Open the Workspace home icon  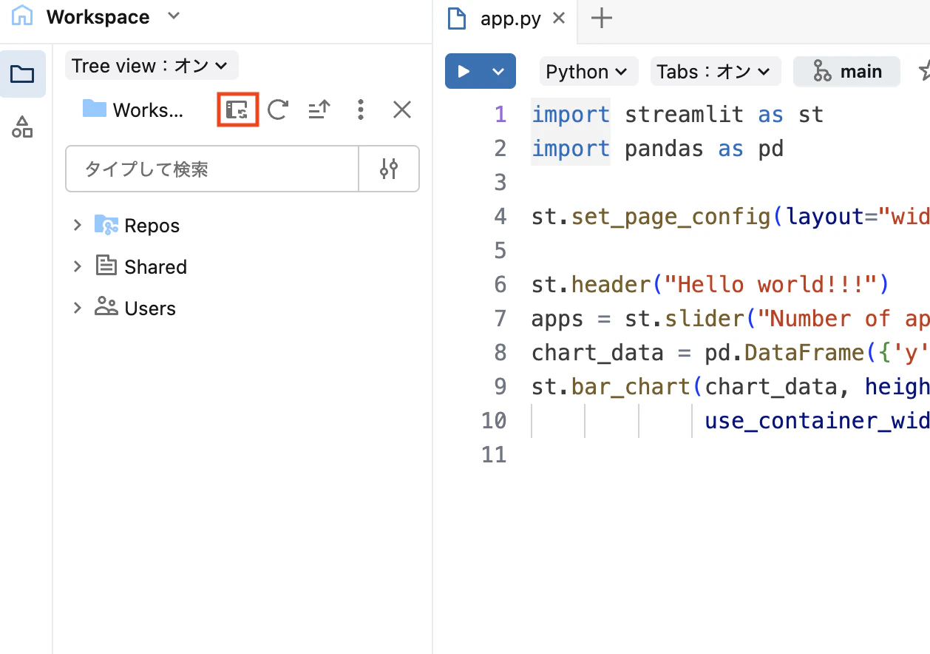(x=22, y=16)
